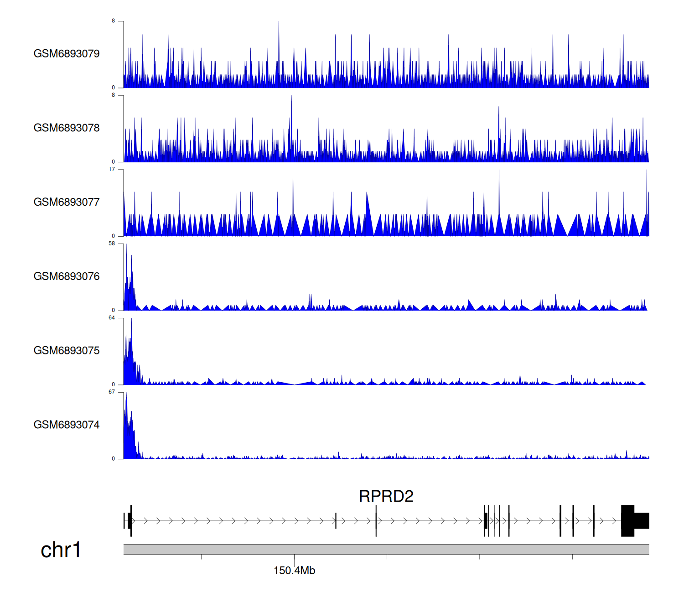Select the GSM6893074 track name
This screenshot has width=684, height=602.
click(x=67, y=425)
